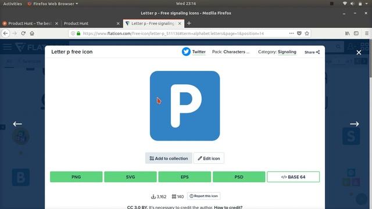Close the second Product Hunt tab
Viewport: 372px width, 209px height.
click(118, 23)
